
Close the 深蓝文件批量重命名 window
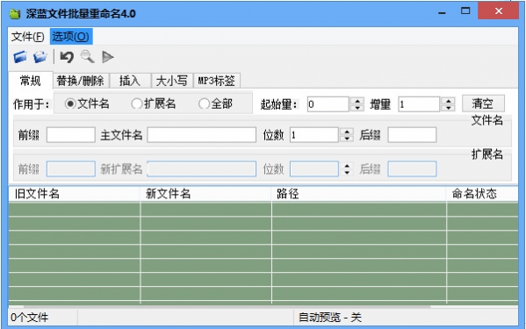pos(499,11)
